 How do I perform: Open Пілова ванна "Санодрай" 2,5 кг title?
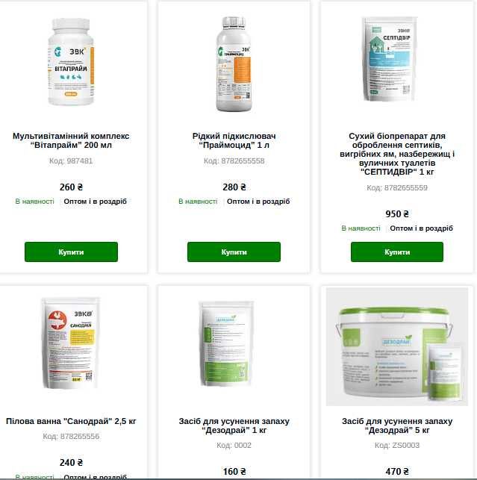pos(71,421)
